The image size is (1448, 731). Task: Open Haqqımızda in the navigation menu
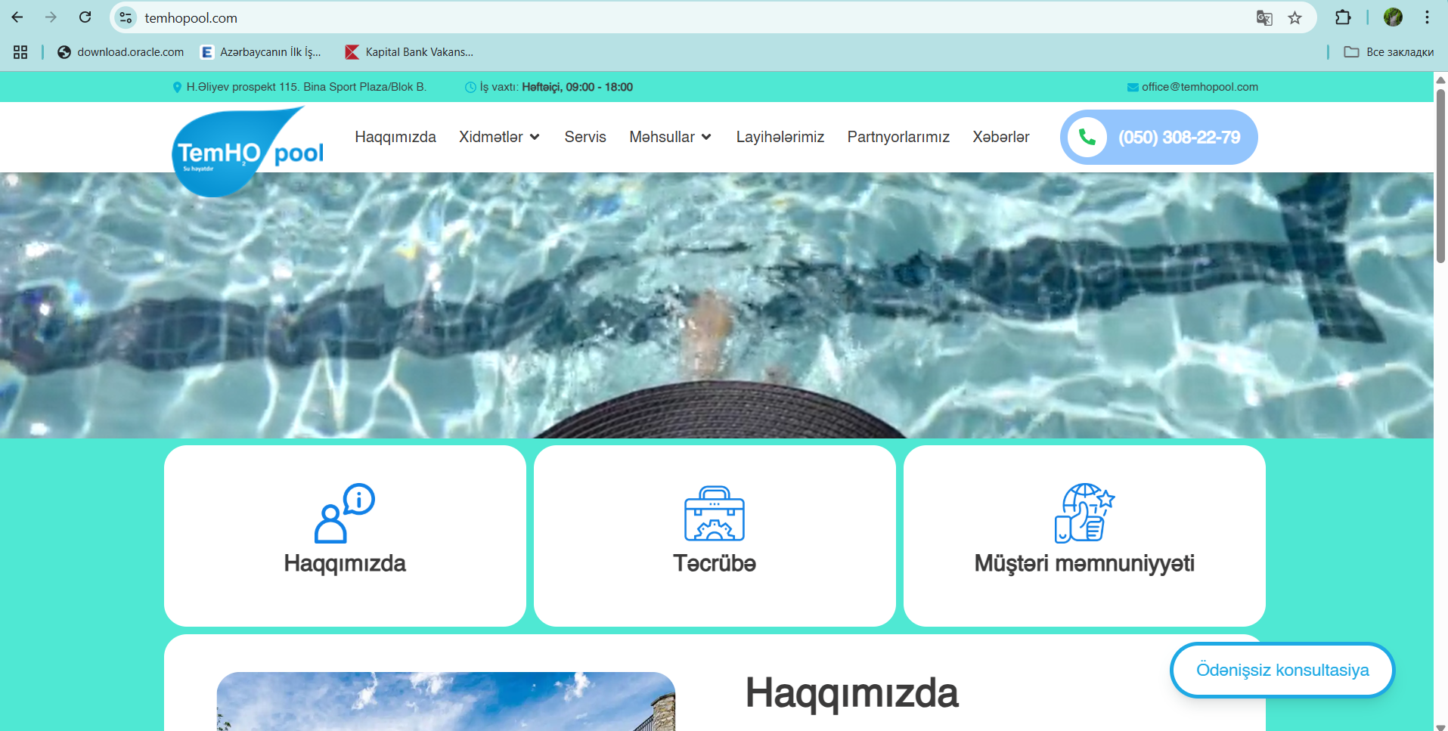395,137
